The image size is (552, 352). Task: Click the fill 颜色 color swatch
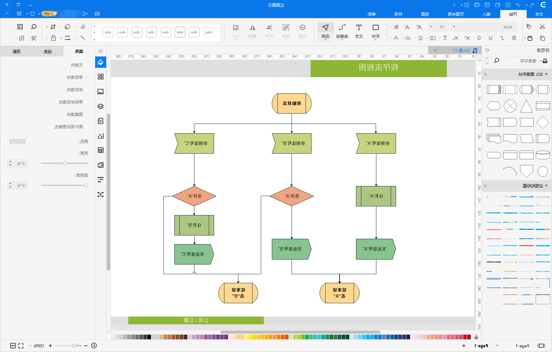click(17, 141)
